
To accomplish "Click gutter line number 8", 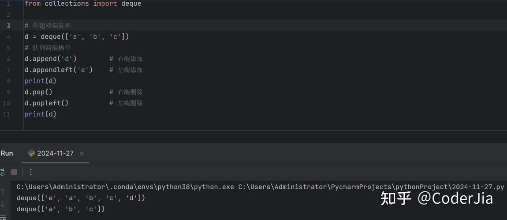I will (x=8, y=81).
